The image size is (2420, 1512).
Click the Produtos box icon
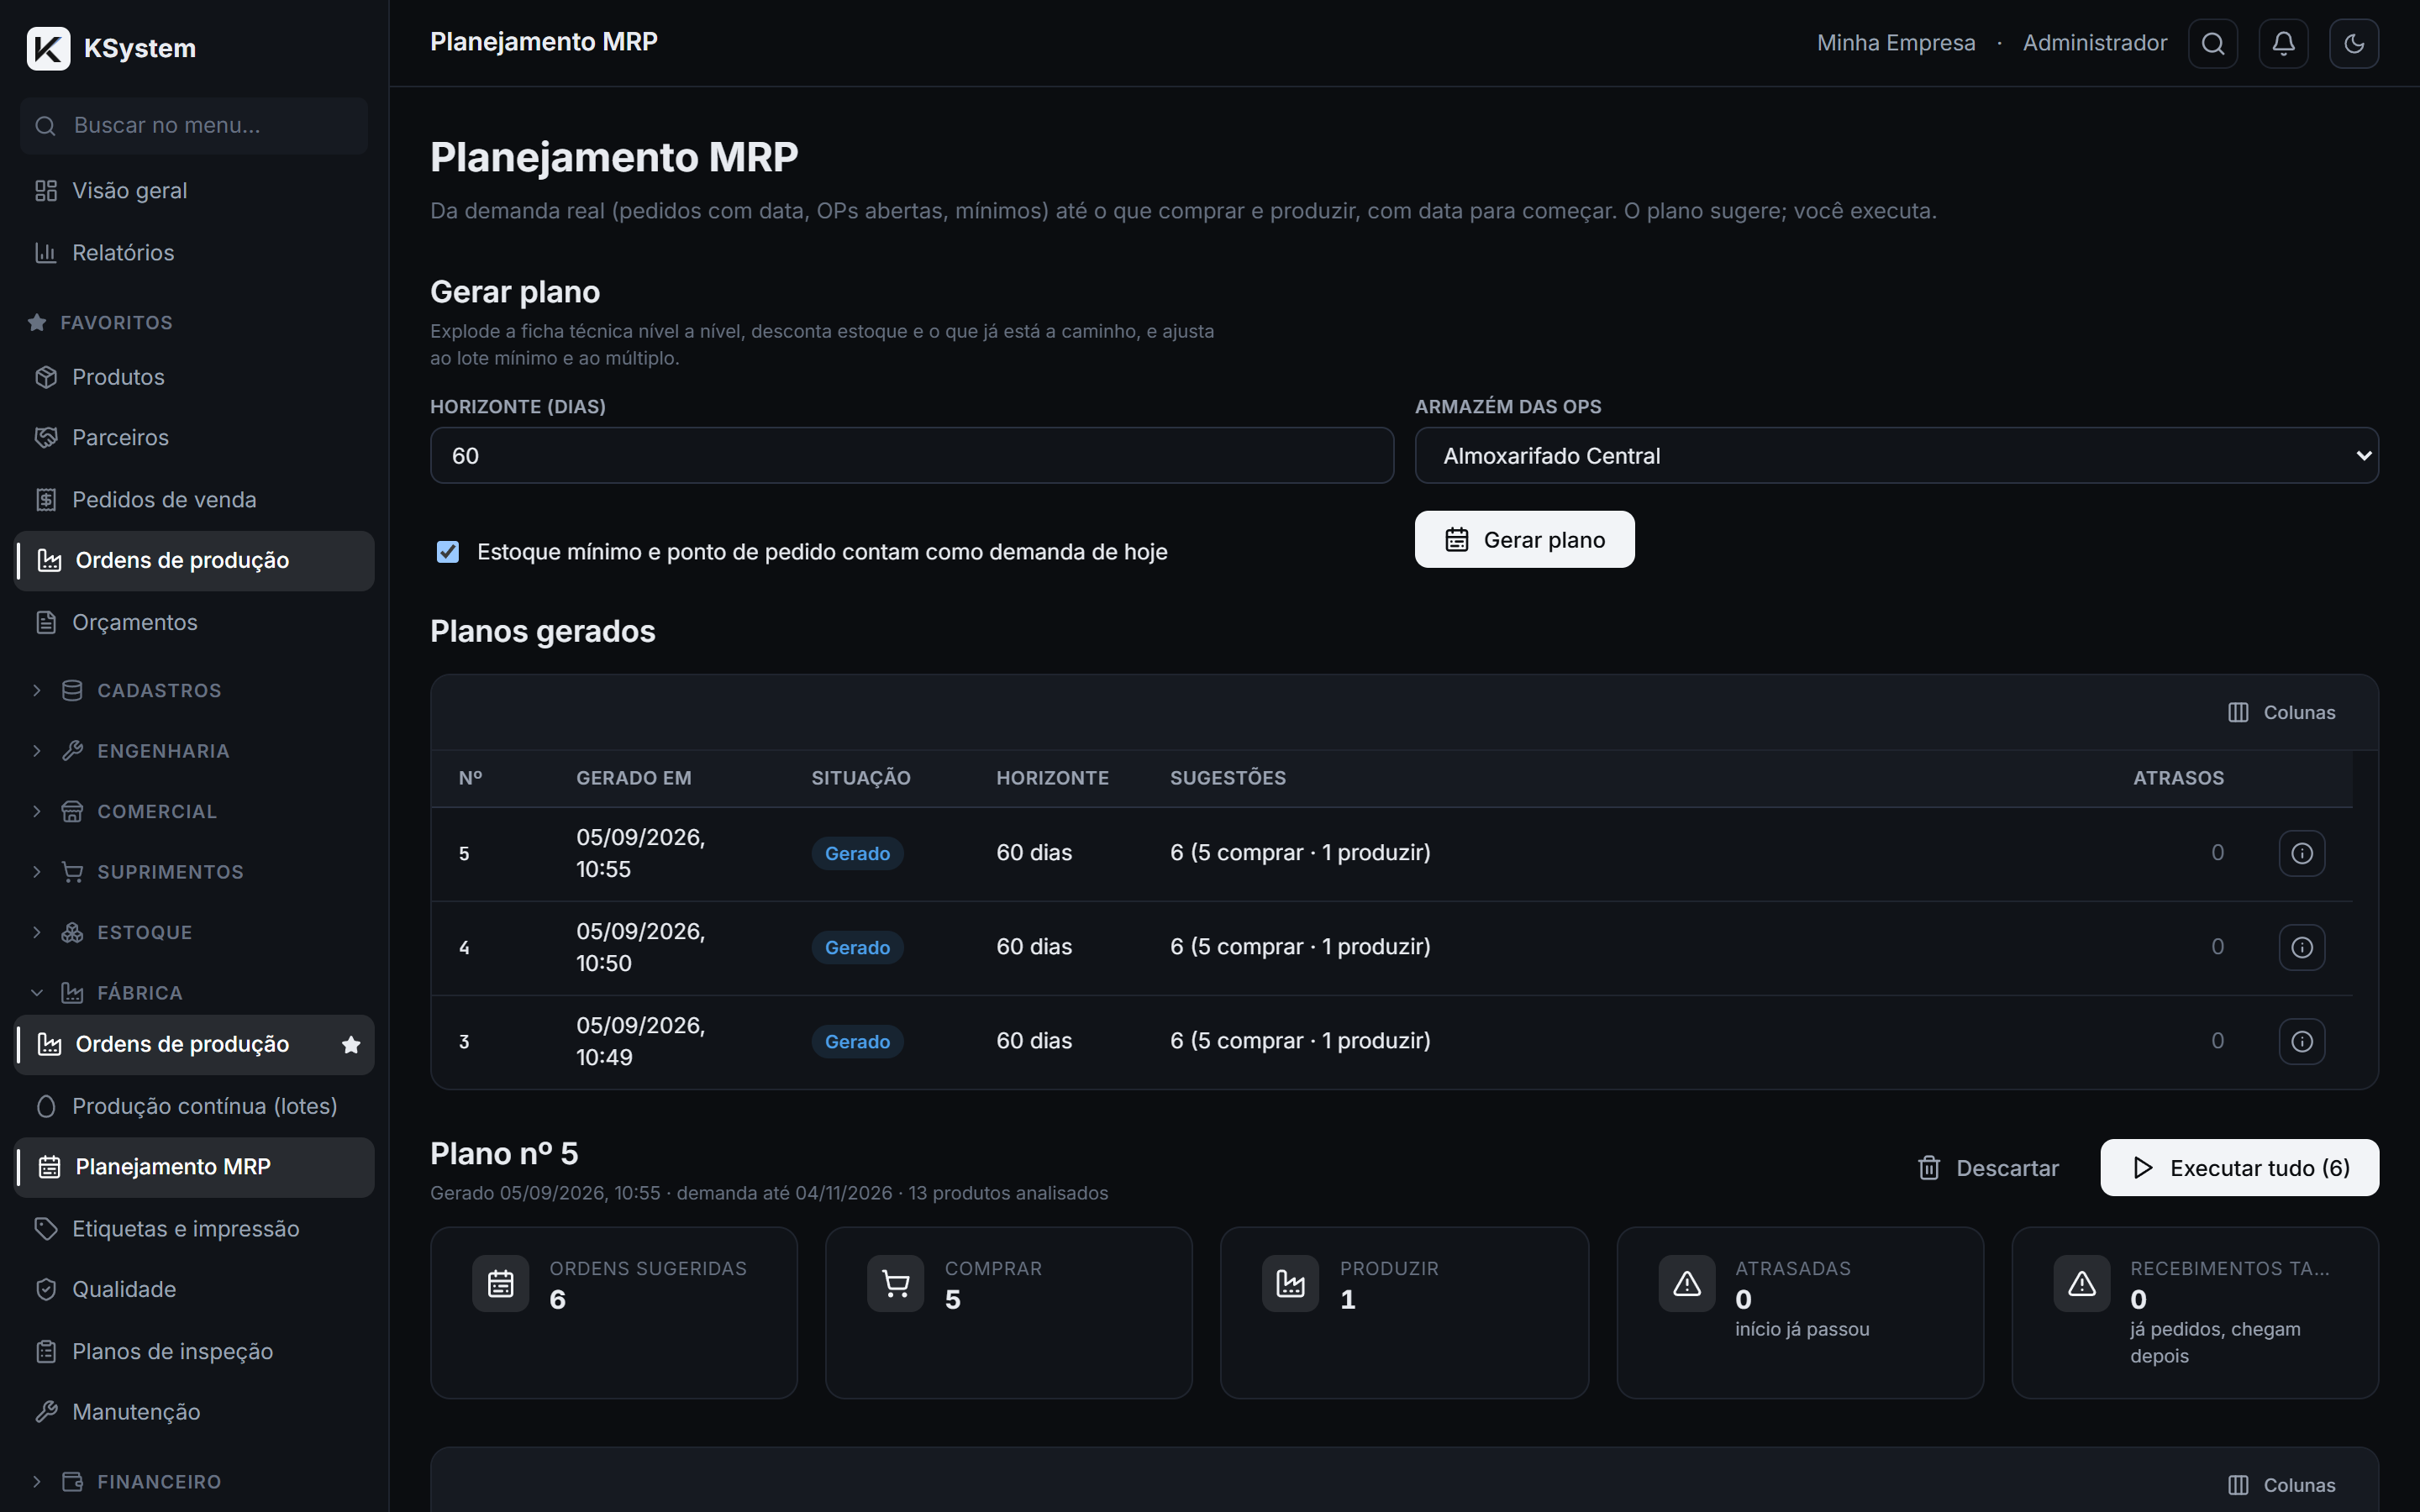click(x=46, y=377)
